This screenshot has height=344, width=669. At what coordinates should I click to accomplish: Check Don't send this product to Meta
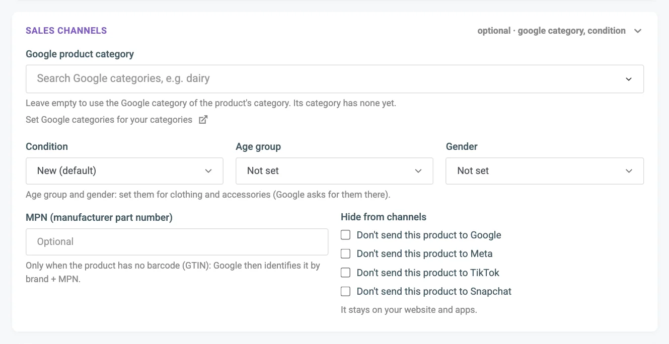[x=345, y=254]
